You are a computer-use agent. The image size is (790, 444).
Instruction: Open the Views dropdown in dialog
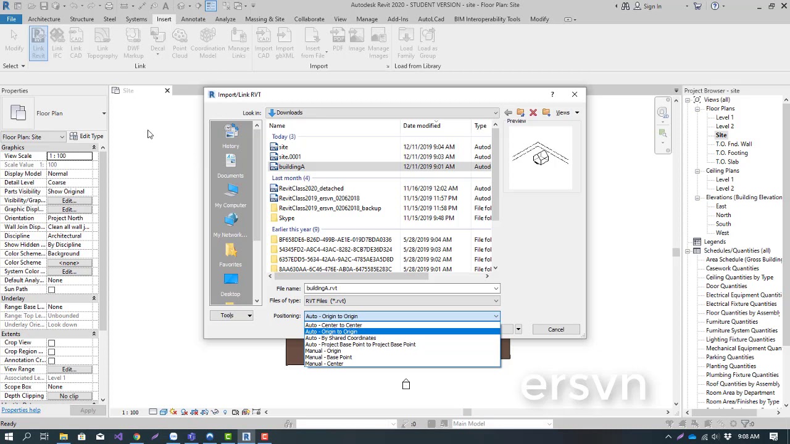pyautogui.click(x=567, y=113)
